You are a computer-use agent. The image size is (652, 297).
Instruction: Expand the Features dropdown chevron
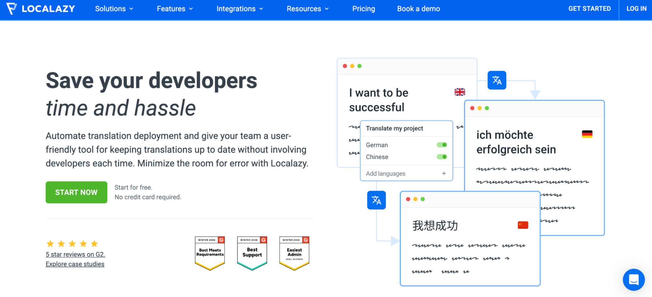(191, 9)
